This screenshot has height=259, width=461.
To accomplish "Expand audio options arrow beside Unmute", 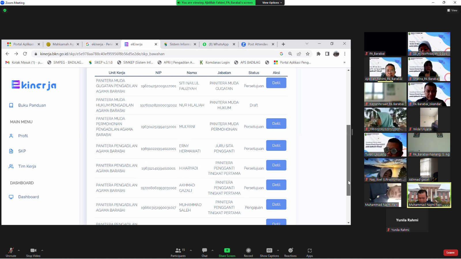I will pyautogui.click(x=19, y=250).
